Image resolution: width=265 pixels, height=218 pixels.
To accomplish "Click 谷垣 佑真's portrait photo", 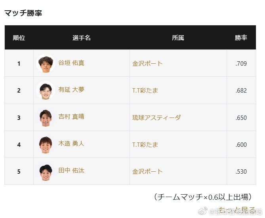I will pyautogui.click(x=46, y=63).
